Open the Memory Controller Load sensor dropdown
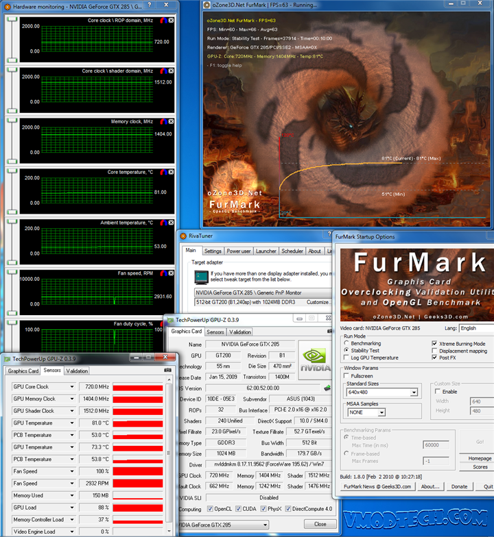The width and height of the screenshot is (494, 537). 71,519
